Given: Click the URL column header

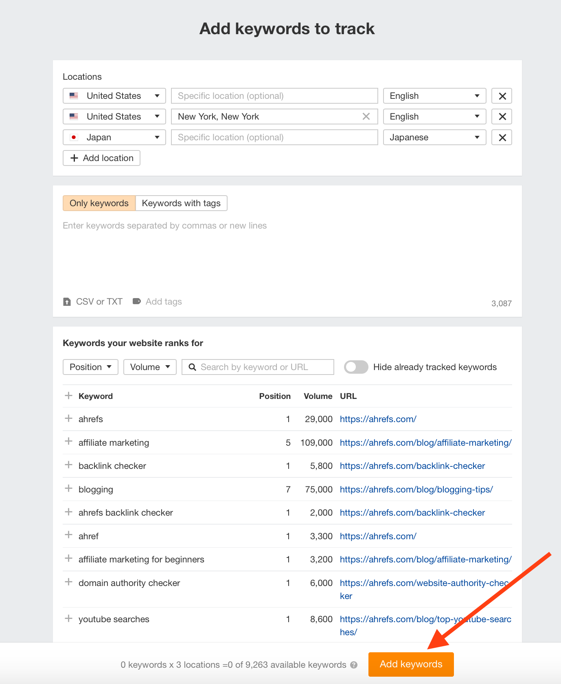Looking at the screenshot, I should 348,396.
